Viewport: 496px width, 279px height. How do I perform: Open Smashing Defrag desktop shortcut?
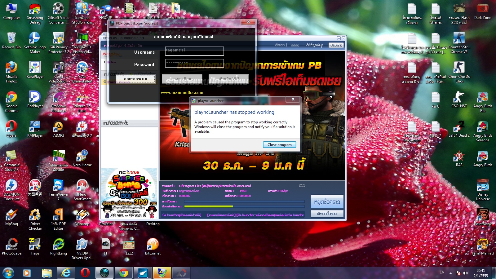click(x=35, y=13)
